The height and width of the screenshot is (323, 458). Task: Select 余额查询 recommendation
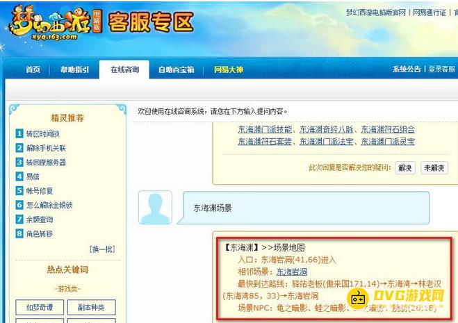[40, 220]
